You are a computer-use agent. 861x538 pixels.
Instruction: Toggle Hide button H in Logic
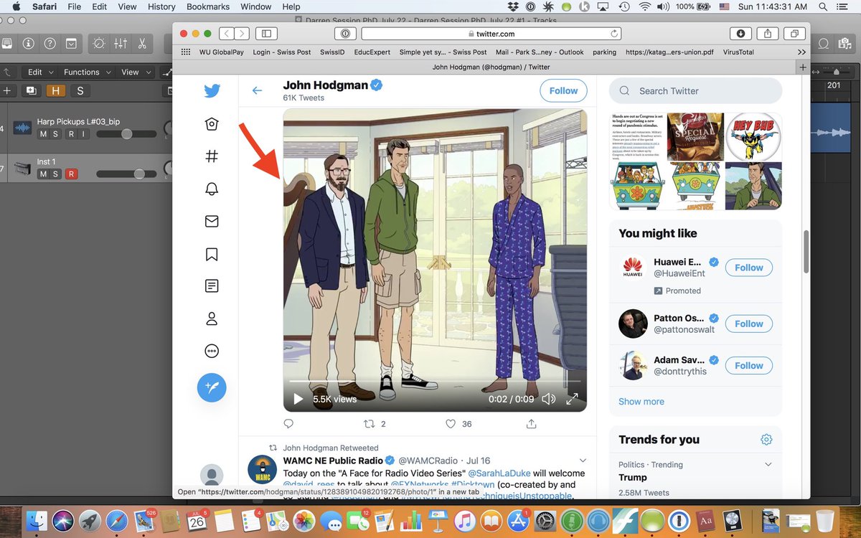55,90
